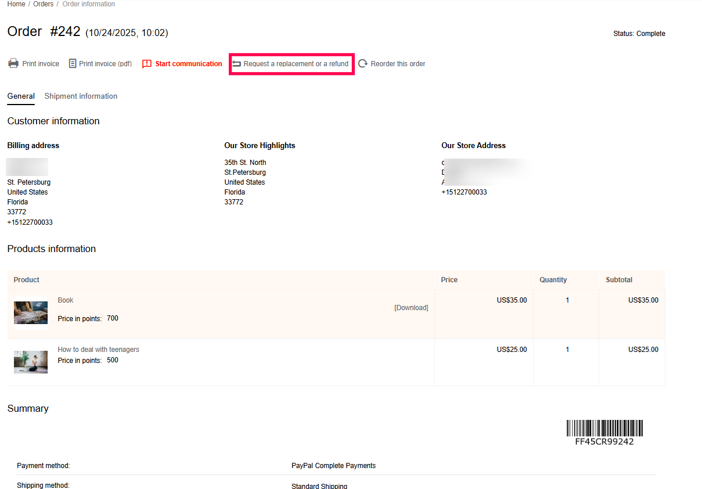
Task: Select Start communication text
Action: click(188, 64)
